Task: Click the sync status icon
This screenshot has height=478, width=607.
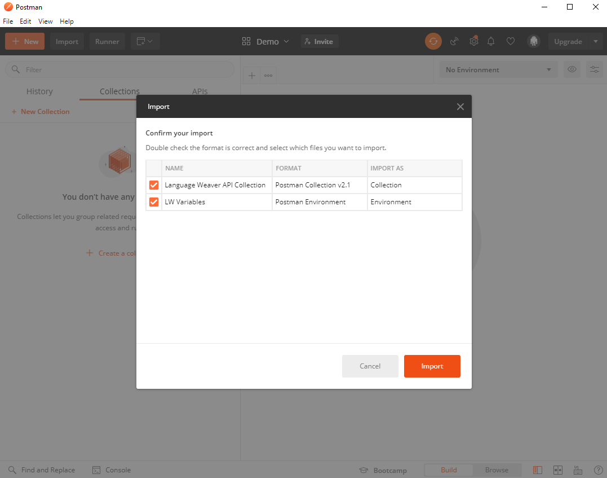Action: [433, 41]
